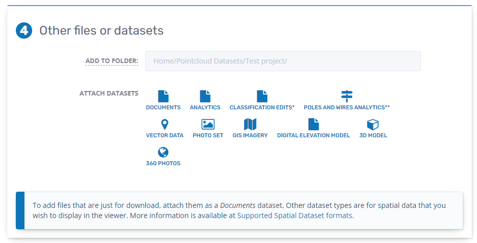
Task: Click the GIS IMAGERY text label
Action: pos(250,135)
